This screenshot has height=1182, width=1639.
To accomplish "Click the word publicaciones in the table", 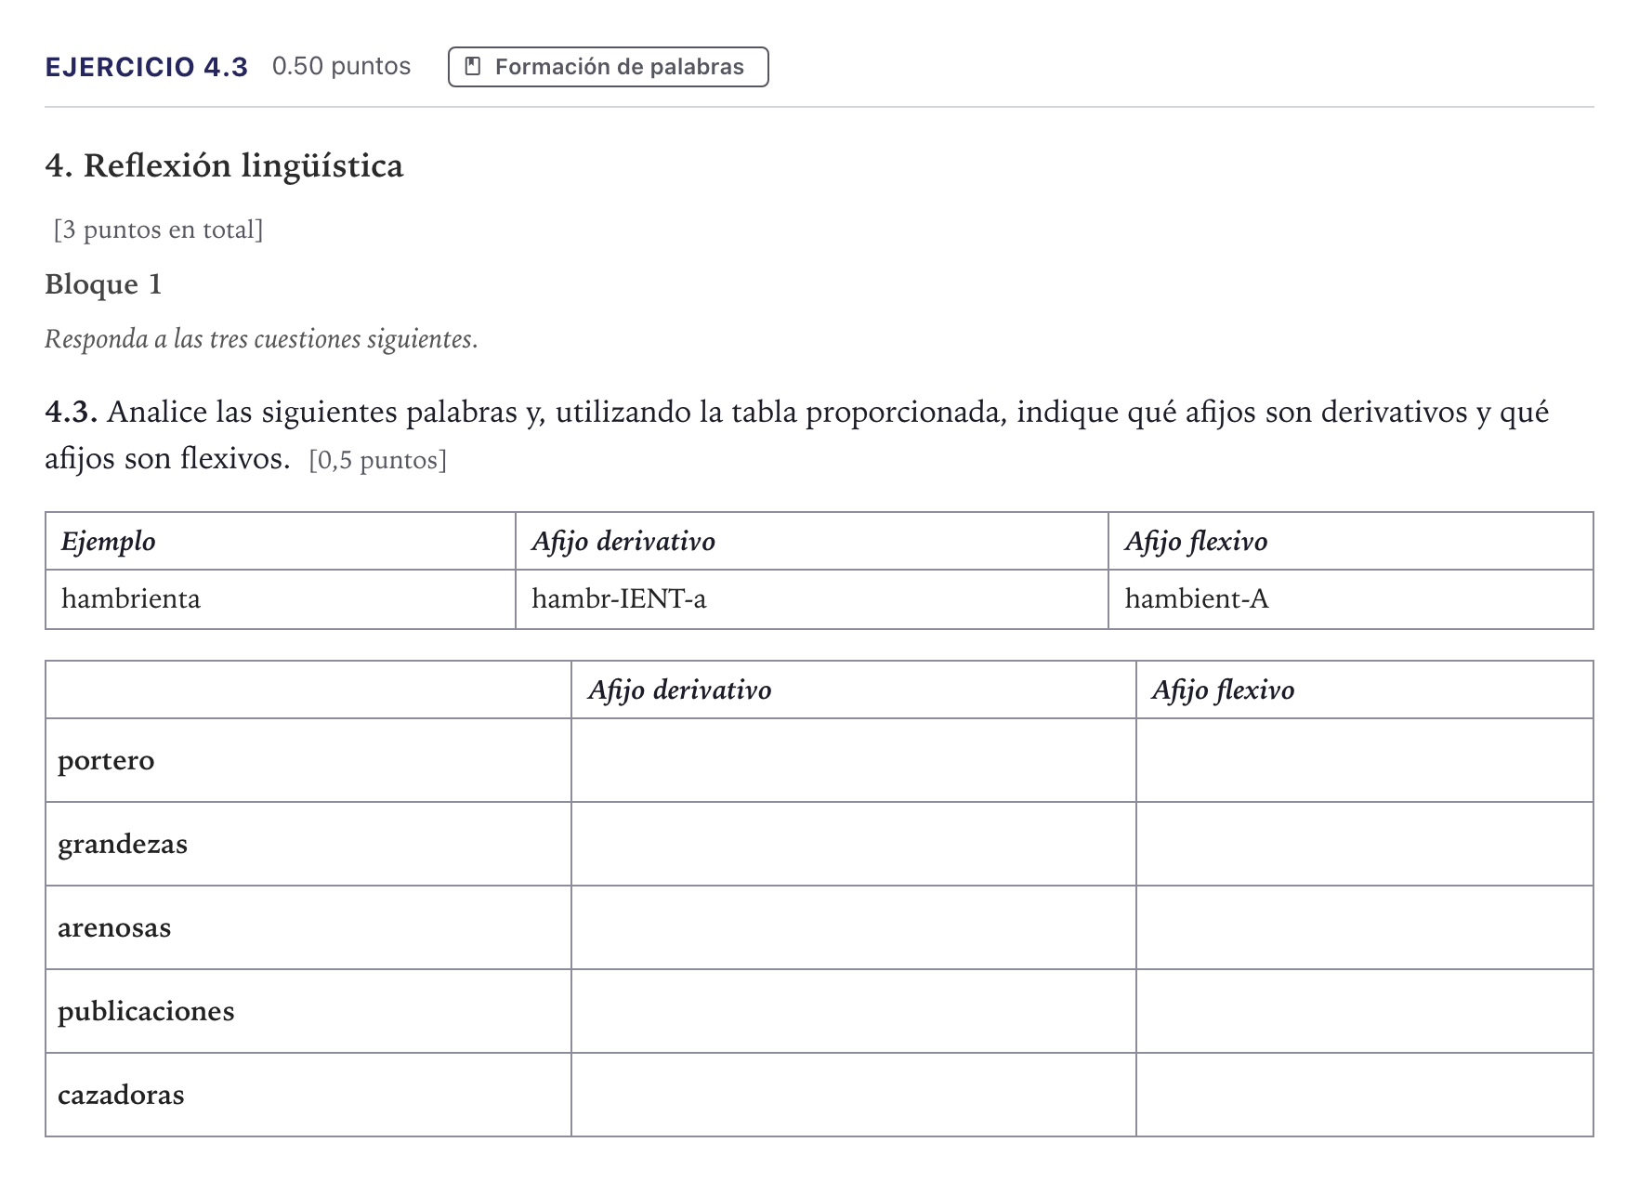I will 146,1011.
